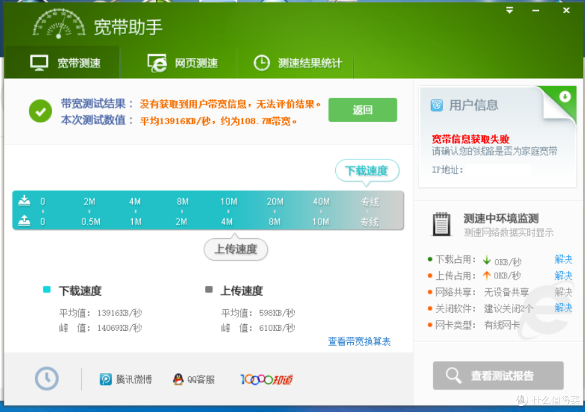This screenshot has height=412, width=585.
Task: Click the 下载速度 bubble label
Action: point(367,171)
